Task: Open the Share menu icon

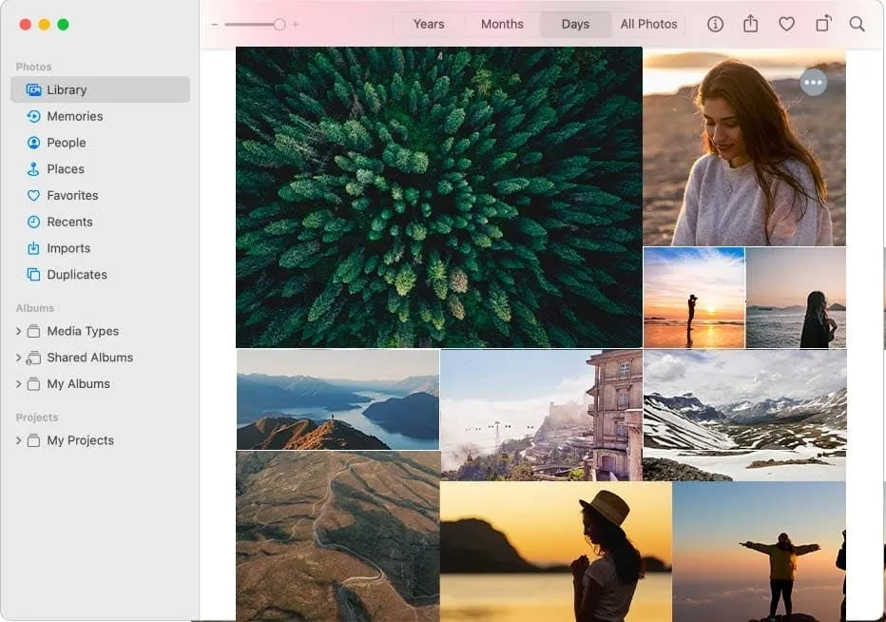Action: pos(751,25)
